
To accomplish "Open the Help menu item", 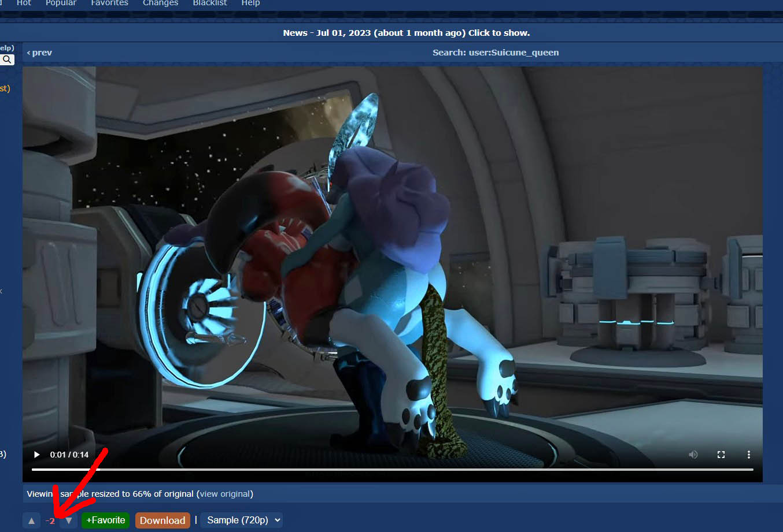I will point(250,3).
